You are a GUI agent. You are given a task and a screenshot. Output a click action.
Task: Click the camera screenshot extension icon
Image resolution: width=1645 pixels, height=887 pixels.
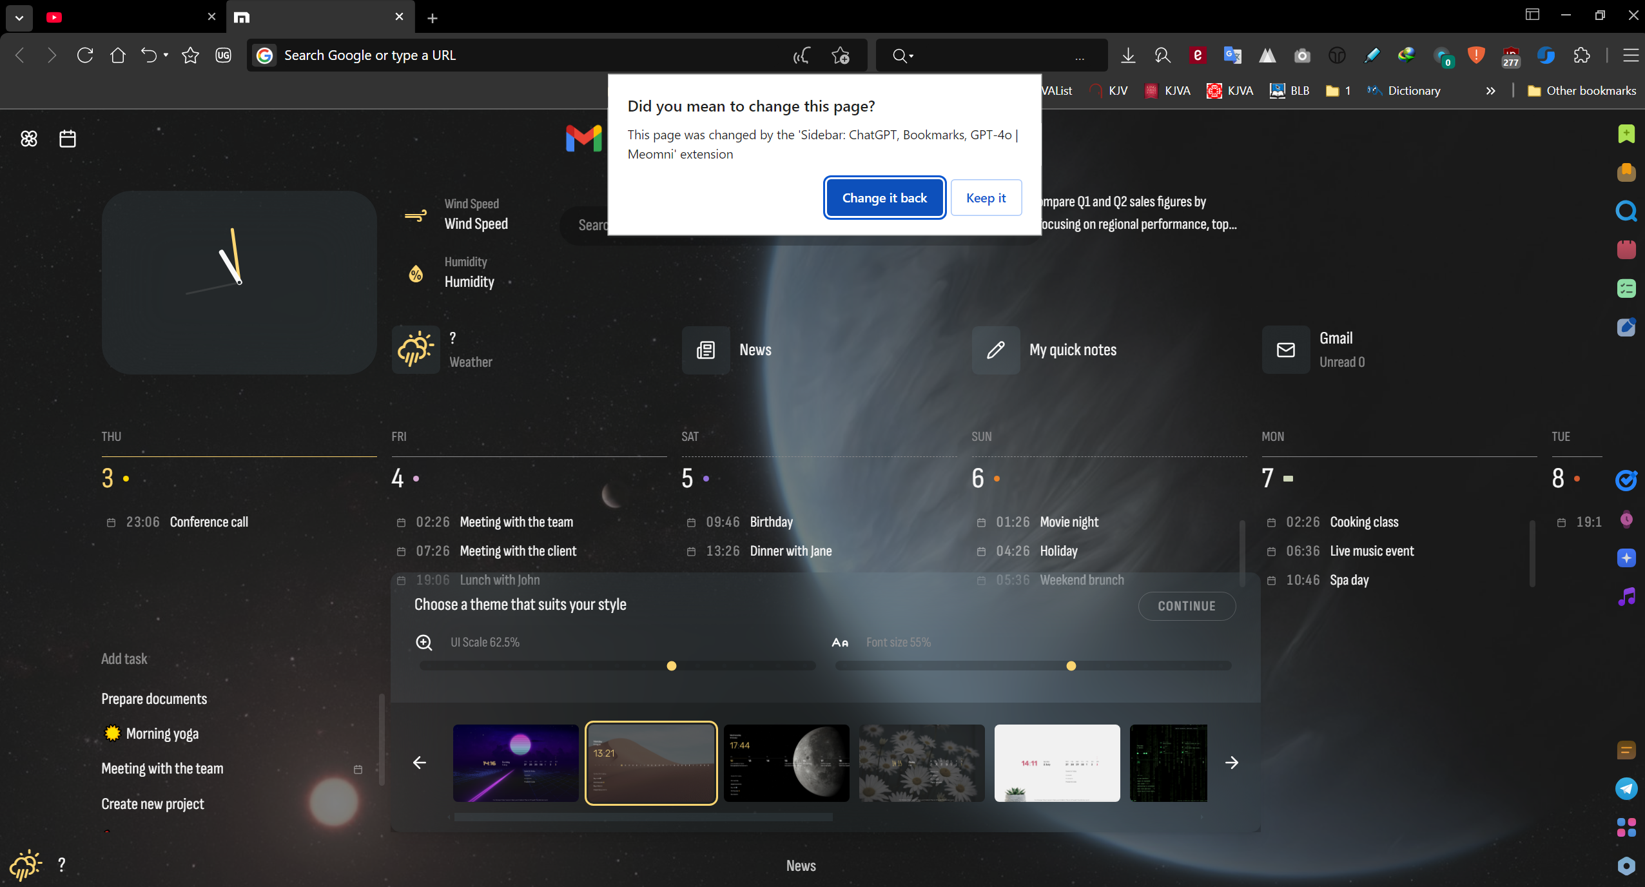click(1302, 55)
